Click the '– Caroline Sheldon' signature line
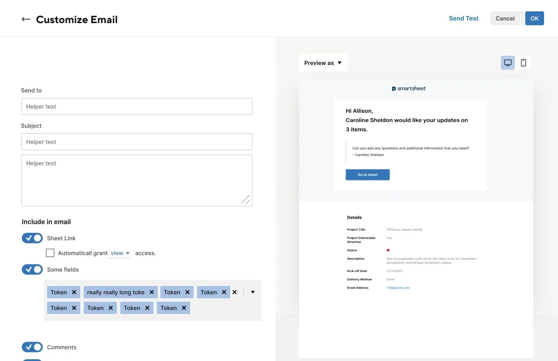The height and width of the screenshot is (361, 558). click(368, 155)
